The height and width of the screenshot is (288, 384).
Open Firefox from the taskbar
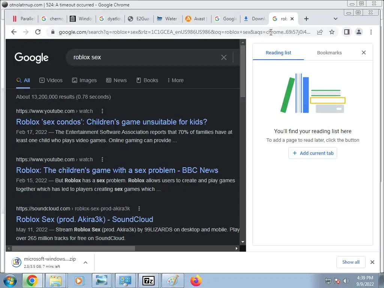pyautogui.click(x=196, y=280)
